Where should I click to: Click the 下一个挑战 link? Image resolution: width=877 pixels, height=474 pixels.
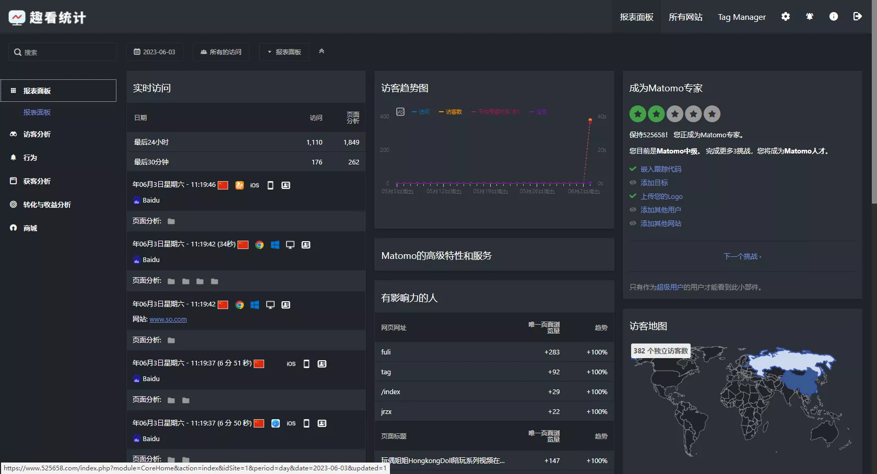742,256
